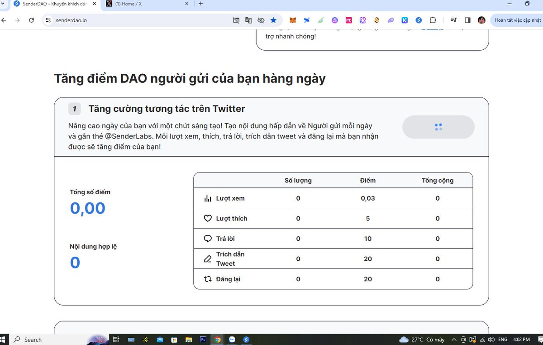Switch to the SenderDAO tab
Viewport: 543px width, 345px height.
point(54,4)
